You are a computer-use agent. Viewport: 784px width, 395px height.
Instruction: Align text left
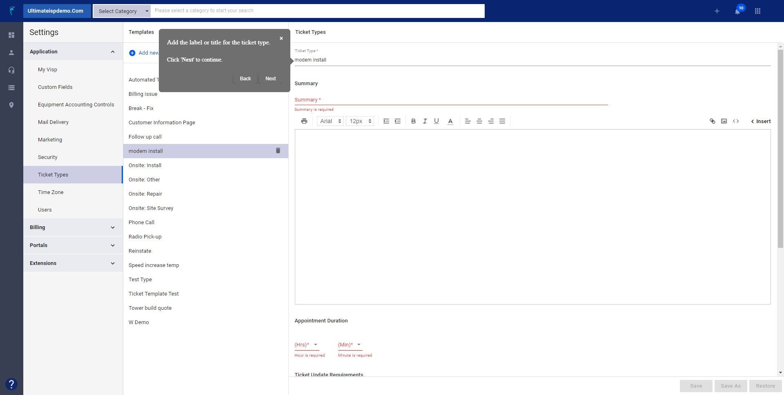click(468, 121)
